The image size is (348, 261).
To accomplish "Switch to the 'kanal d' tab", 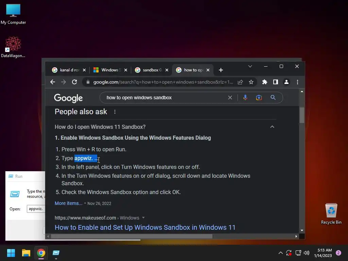I will [x=69, y=70].
